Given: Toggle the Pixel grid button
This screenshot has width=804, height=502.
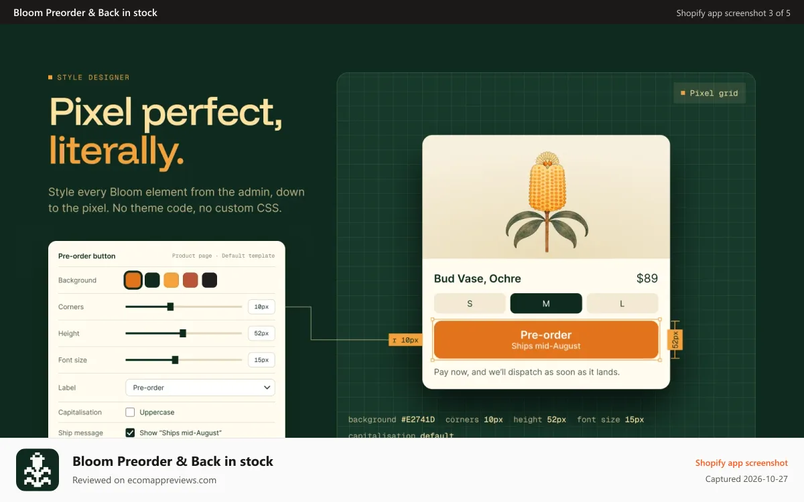Looking at the screenshot, I should click(x=710, y=93).
